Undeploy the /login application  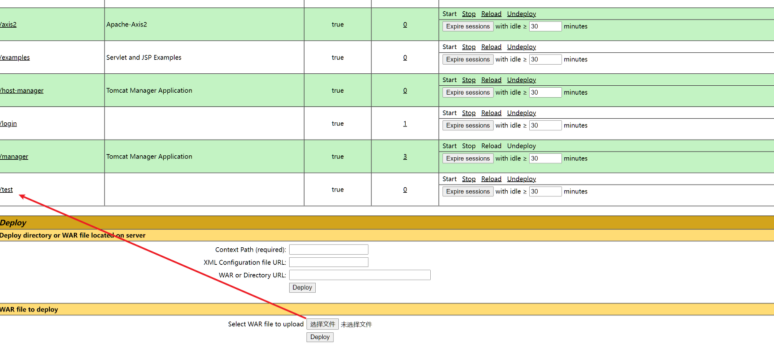[x=521, y=113]
